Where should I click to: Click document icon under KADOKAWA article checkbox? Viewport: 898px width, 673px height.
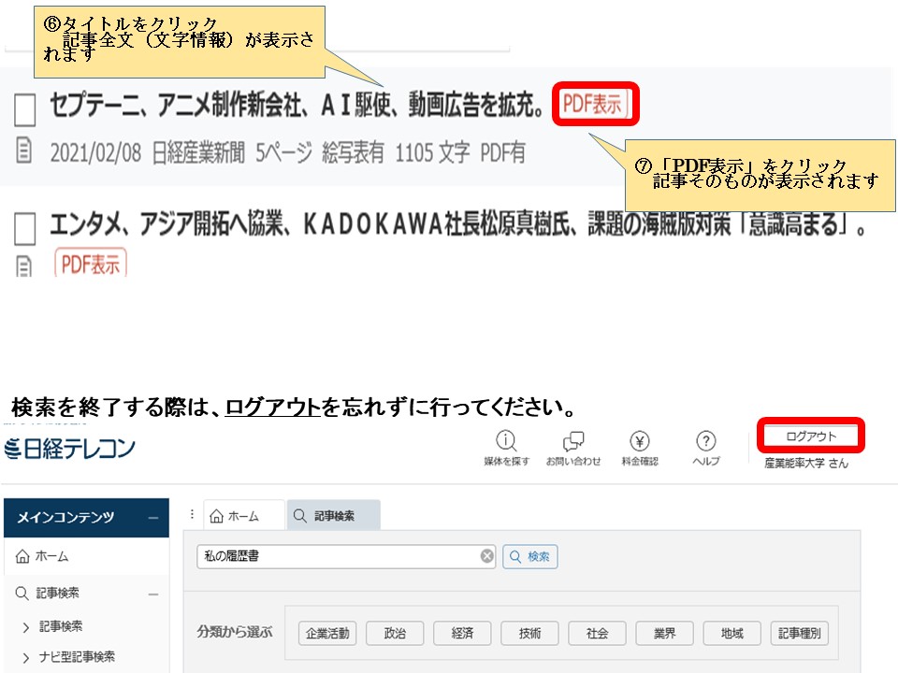24,266
